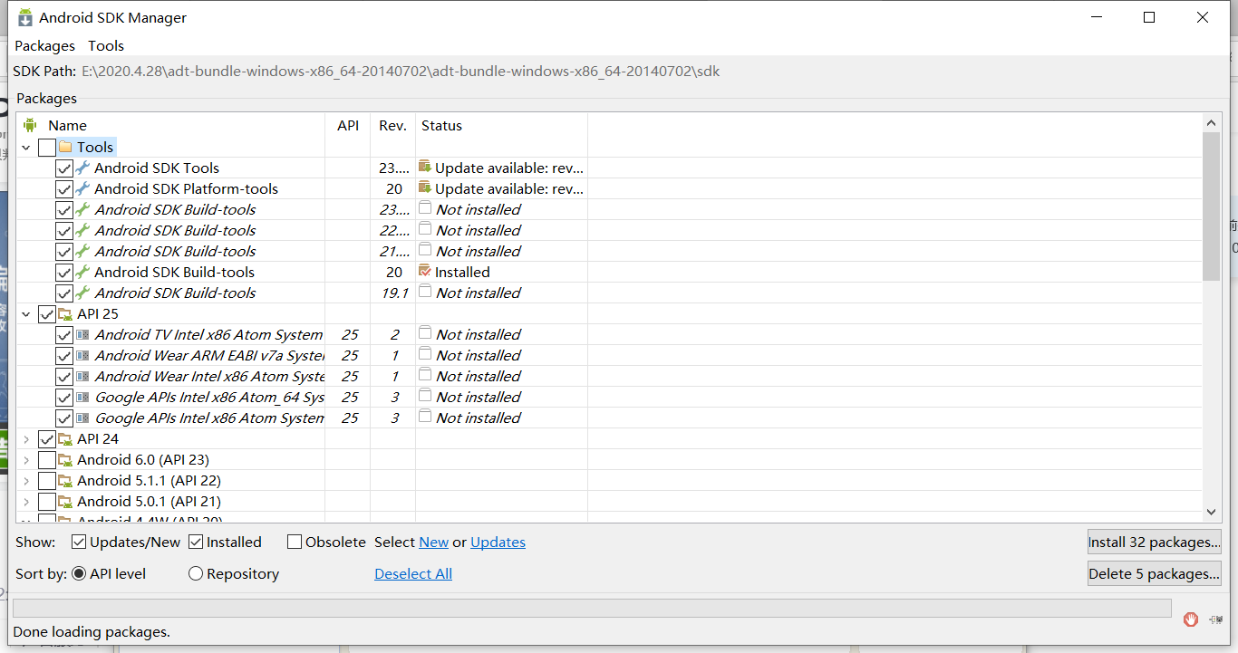Screen dimensions: 1238x653
Task: Click the Done loading packages status text
Action: point(92,631)
